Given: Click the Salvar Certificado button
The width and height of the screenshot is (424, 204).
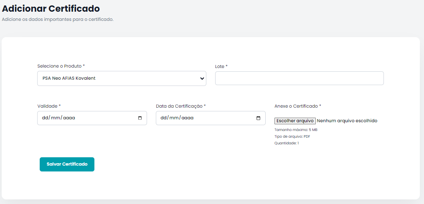Looking at the screenshot, I should point(67,164).
